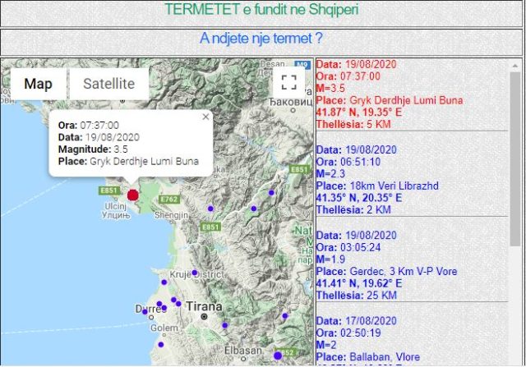Click the red earthquake marker near Ulcinj
The width and height of the screenshot is (526, 367).
click(x=133, y=195)
